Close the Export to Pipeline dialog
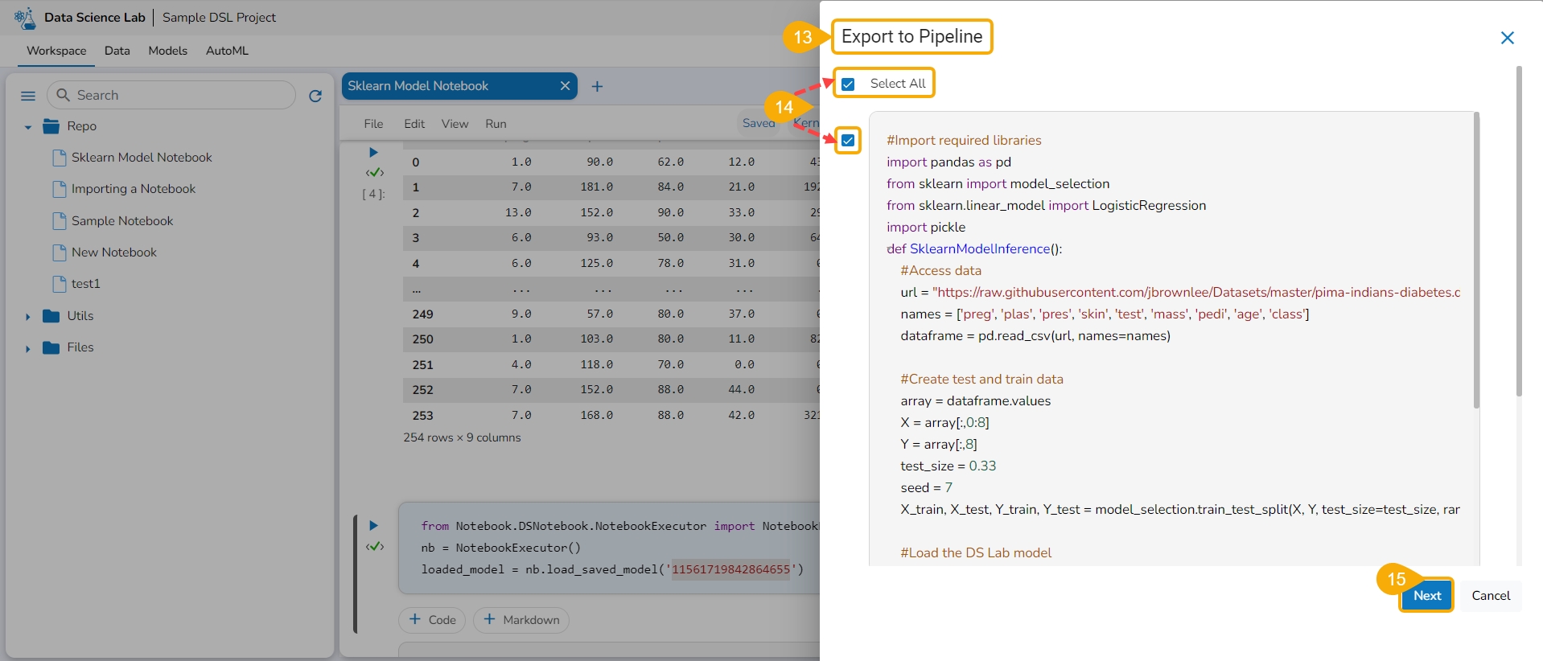 point(1507,38)
